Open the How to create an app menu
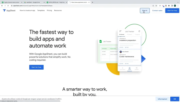The height and width of the screenshot is (102, 180). coord(27,11)
